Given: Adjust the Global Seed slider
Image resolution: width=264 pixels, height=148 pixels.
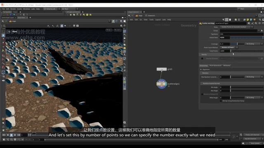Looking at the screenshot, I should (247, 37).
